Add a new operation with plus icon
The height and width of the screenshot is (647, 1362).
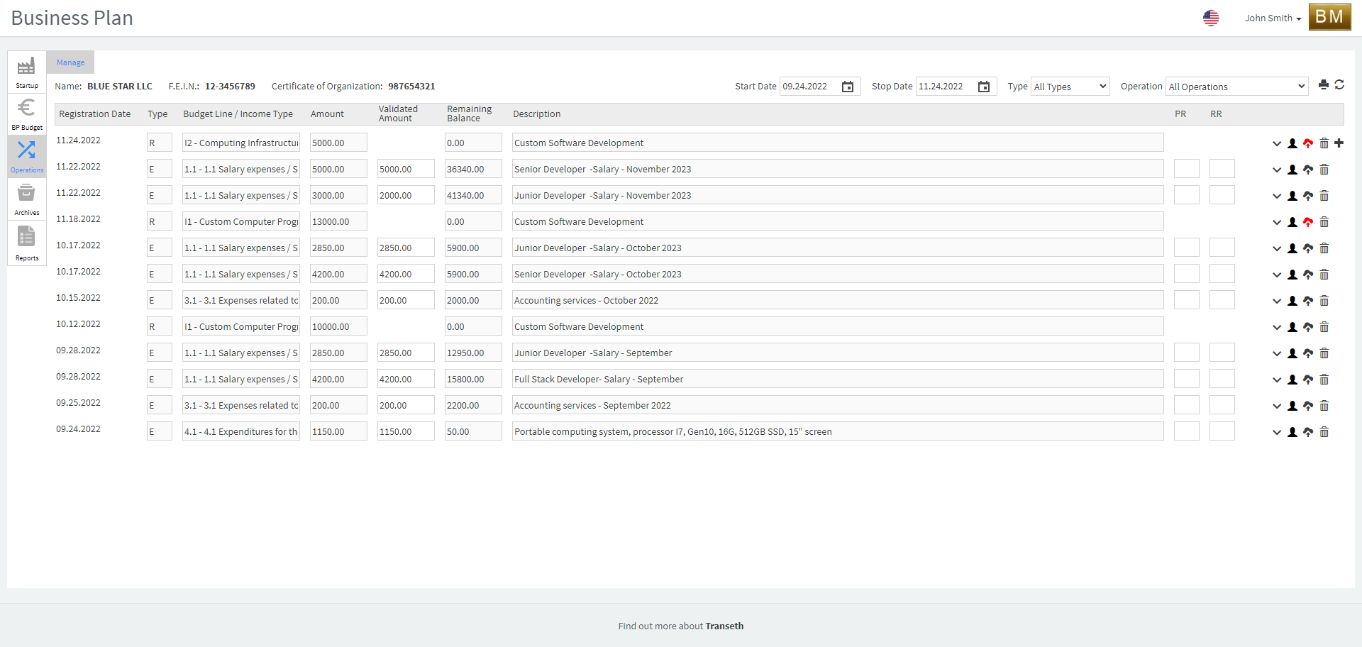click(1339, 143)
